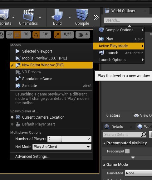Collapse Game Mode section
The image size is (152, 180).
(104, 165)
